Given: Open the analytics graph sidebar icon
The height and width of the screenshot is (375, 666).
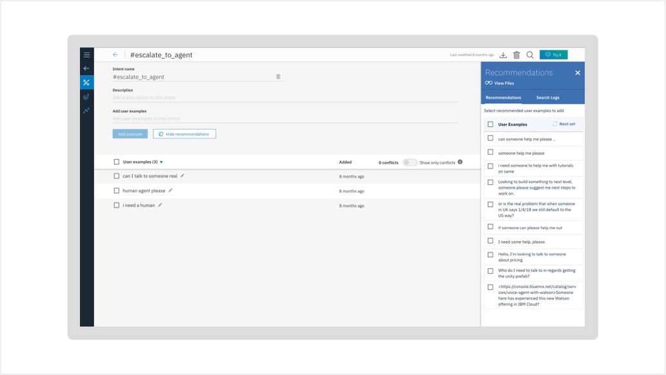Looking at the screenshot, I should click(x=86, y=110).
